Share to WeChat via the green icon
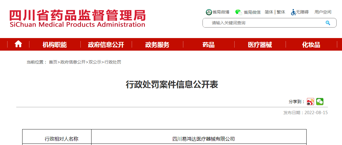Screen dimensions: 342x145 click(x=320, y=102)
